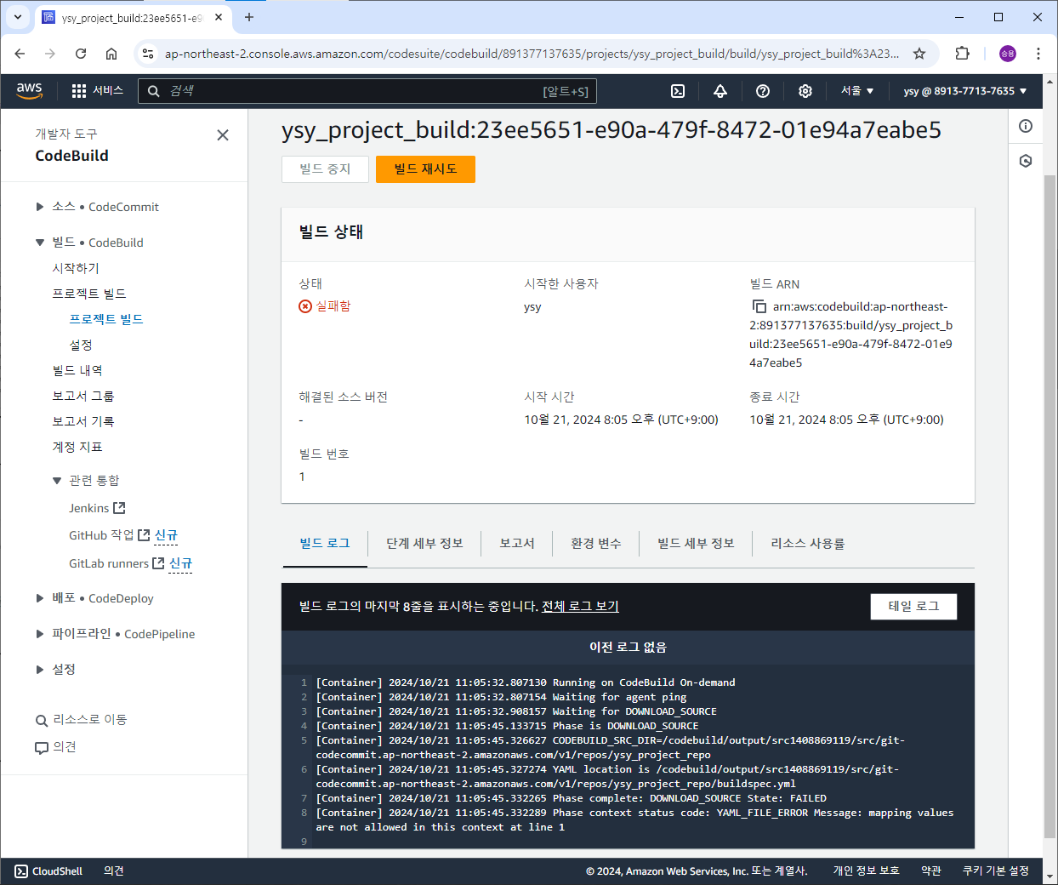Collapse the 관련 통합 section
Screen dimensions: 1058x885
pyautogui.click(x=56, y=481)
